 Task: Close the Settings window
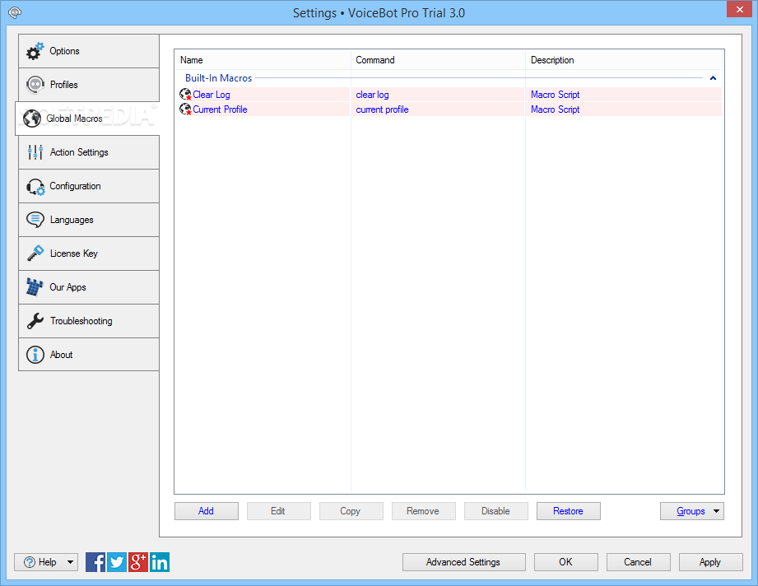pos(740,9)
